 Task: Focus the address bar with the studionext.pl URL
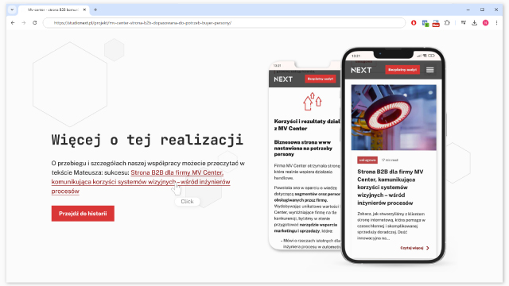pos(224,23)
